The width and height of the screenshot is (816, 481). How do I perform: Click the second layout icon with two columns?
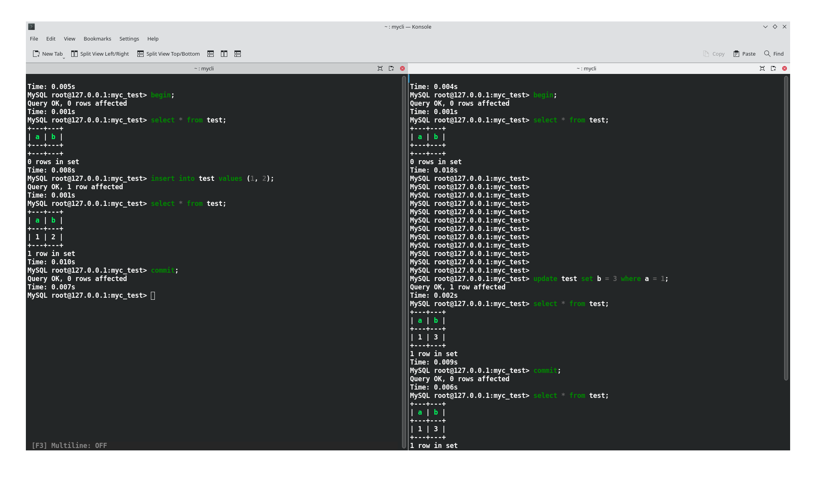[x=224, y=54]
